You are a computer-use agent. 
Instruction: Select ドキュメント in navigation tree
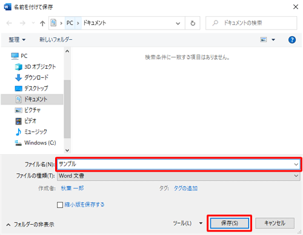(x=32, y=99)
